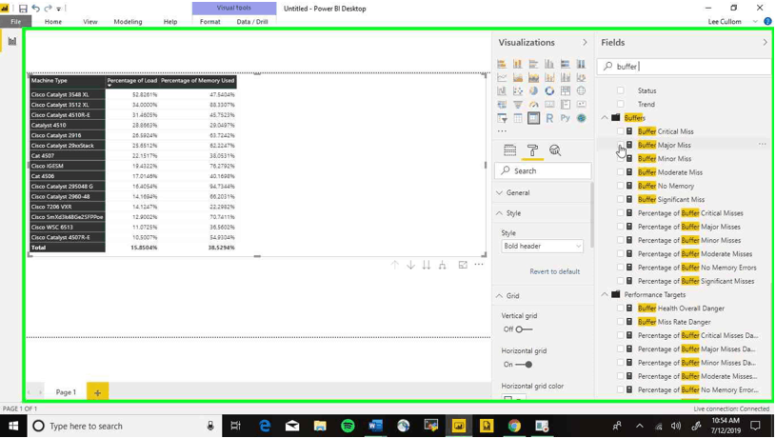
Task: Select the treemap visualization
Action: click(x=566, y=91)
